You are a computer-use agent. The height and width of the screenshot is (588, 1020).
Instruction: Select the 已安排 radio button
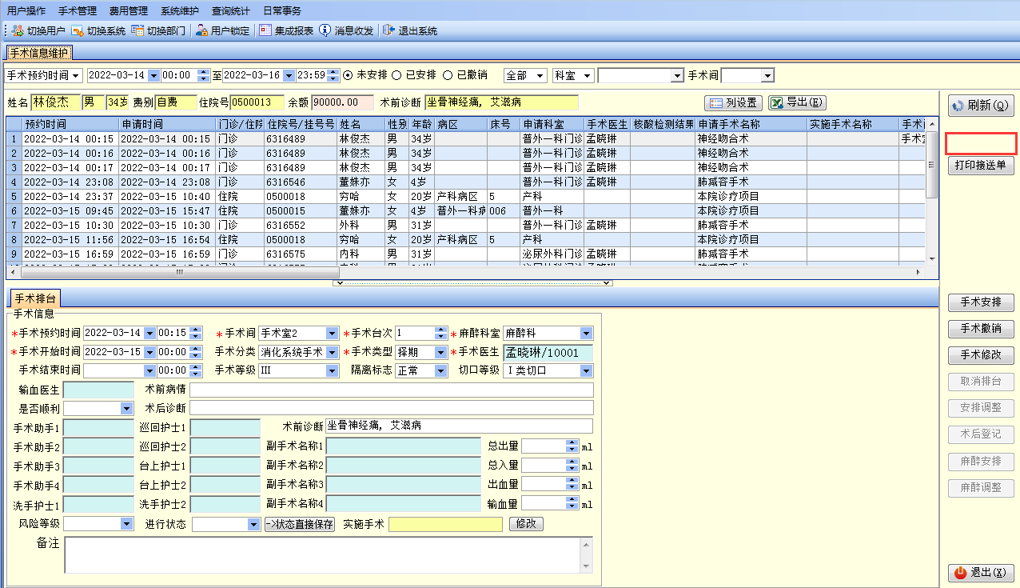click(x=397, y=75)
